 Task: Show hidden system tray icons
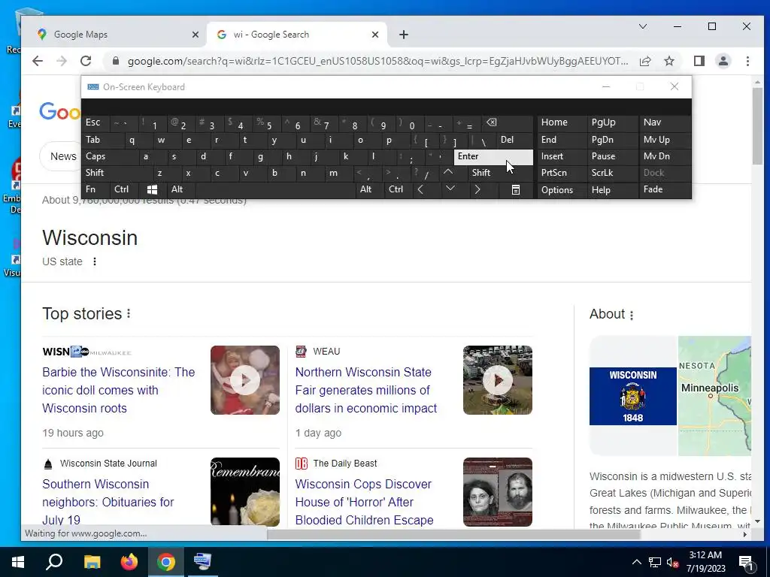(x=636, y=562)
